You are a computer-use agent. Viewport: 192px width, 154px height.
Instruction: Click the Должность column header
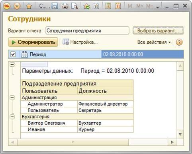tap(106, 91)
